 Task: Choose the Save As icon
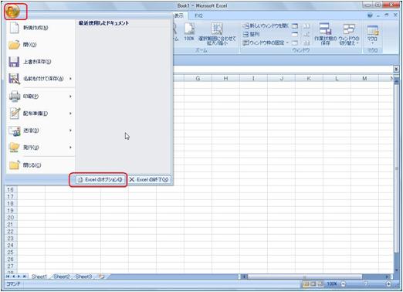(14, 79)
